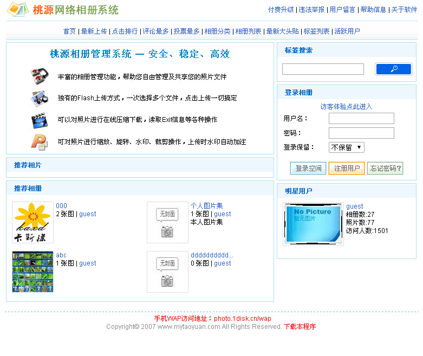This screenshot has height=356, width=423.
Task: Open 评论最多 navigation item
Action: pyautogui.click(x=155, y=31)
